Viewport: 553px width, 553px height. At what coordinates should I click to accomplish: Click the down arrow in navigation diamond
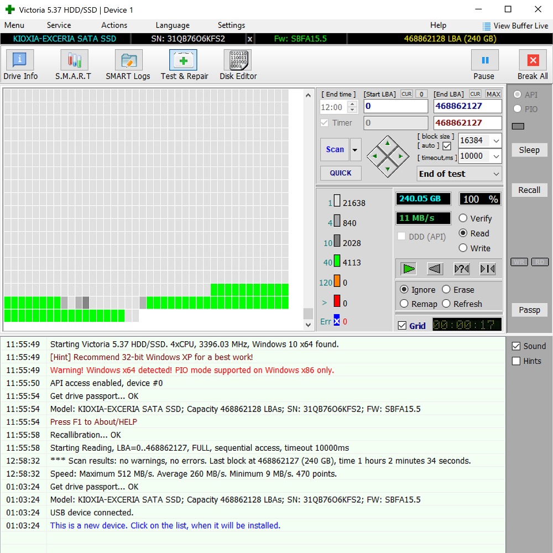coord(388,169)
